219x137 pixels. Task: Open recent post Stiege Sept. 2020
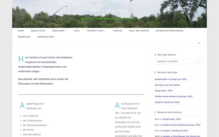[x=164, y=91]
